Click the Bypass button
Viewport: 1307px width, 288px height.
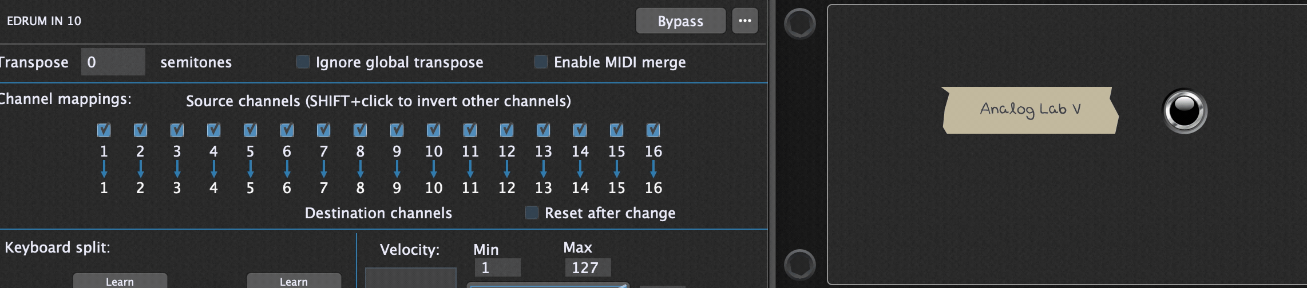(x=680, y=21)
